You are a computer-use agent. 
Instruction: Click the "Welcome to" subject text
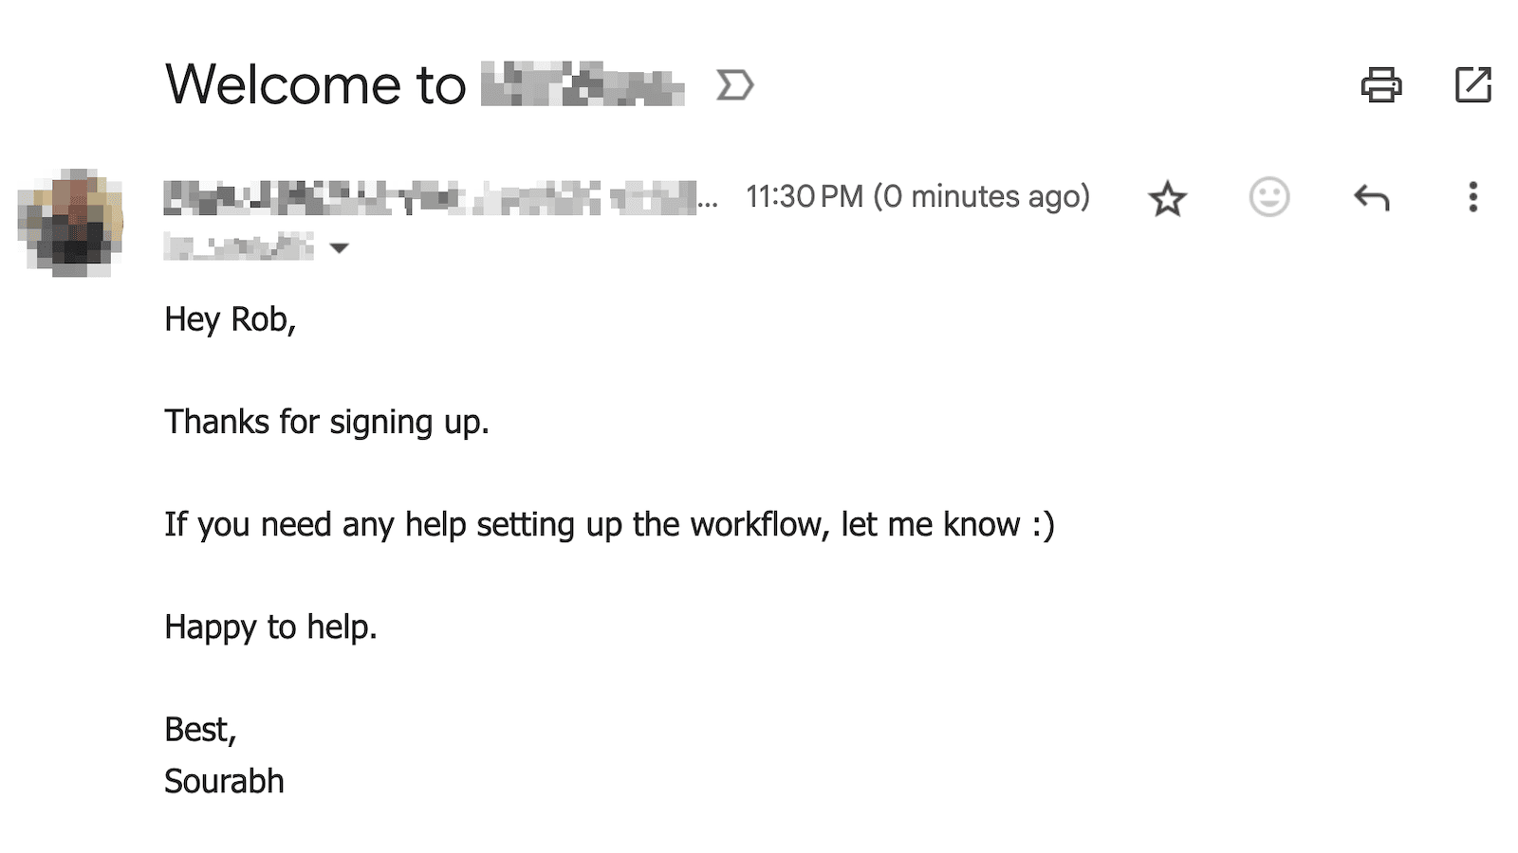click(315, 85)
